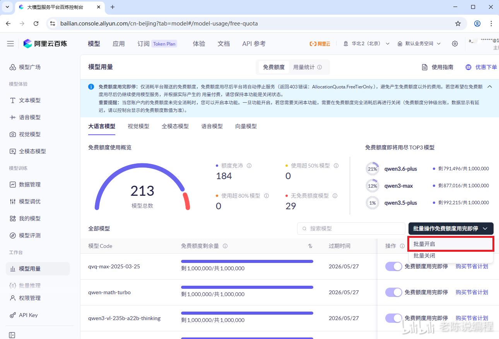Open the 默认业务空间 workspace dropdown
Screen dimensions: 499x339
click(419, 44)
